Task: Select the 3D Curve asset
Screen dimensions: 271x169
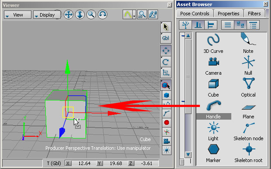Action: point(213,43)
